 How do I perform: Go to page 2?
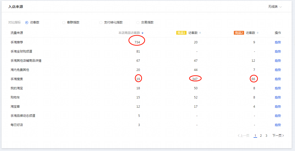(261, 136)
